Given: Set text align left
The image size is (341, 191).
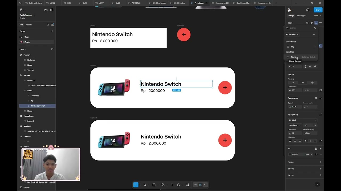Looking at the screenshot, I should [x=290, y=141].
